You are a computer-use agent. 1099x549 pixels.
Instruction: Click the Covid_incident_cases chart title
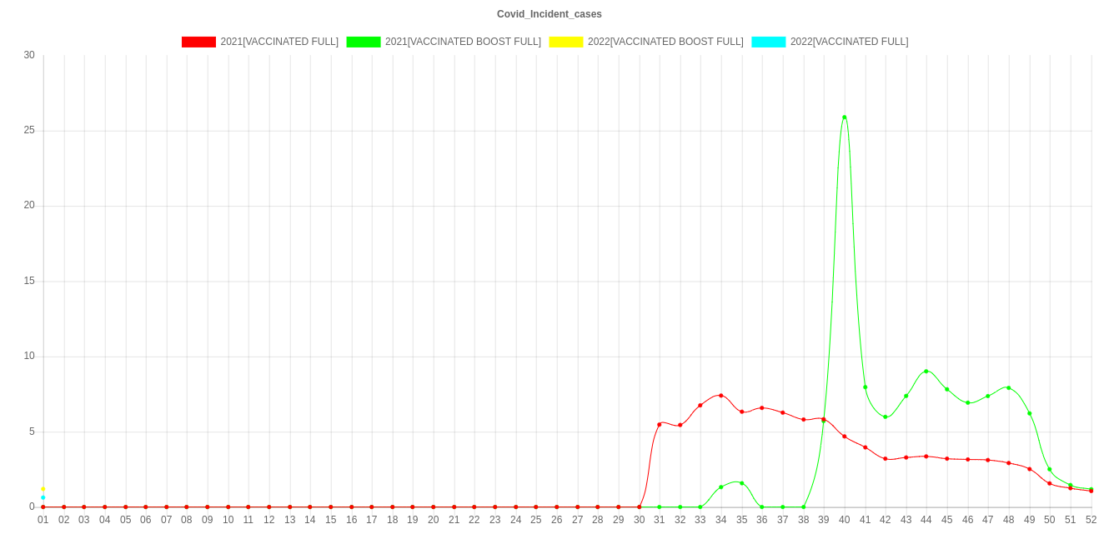coord(549,14)
